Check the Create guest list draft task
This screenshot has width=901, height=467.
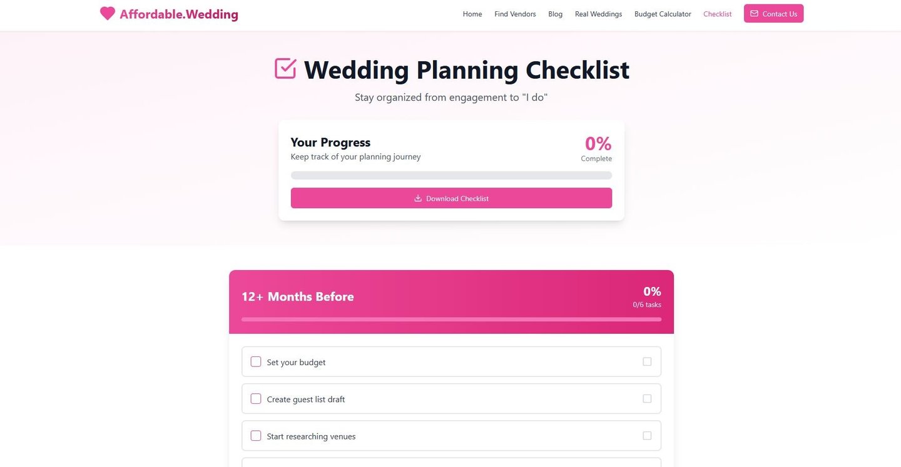coord(256,399)
